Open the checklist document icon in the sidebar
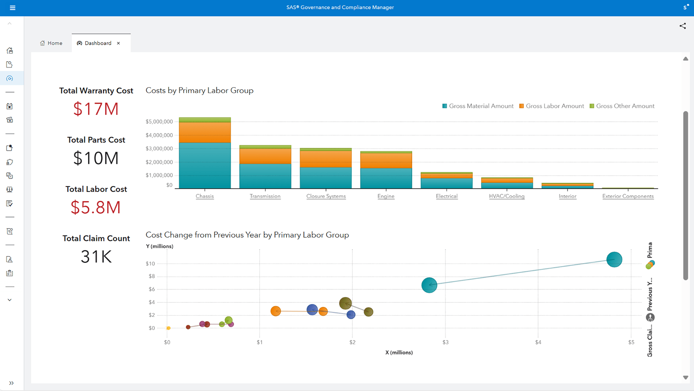The width and height of the screenshot is (694, 391). (10, 203)
